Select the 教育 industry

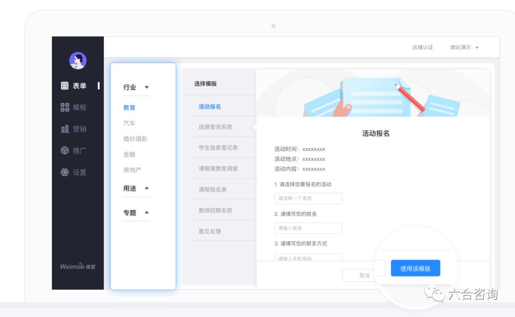(129, 108)
